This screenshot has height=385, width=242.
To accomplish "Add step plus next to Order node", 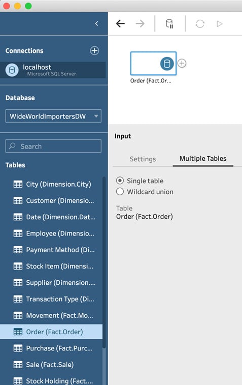I will (x=182, y=64).
